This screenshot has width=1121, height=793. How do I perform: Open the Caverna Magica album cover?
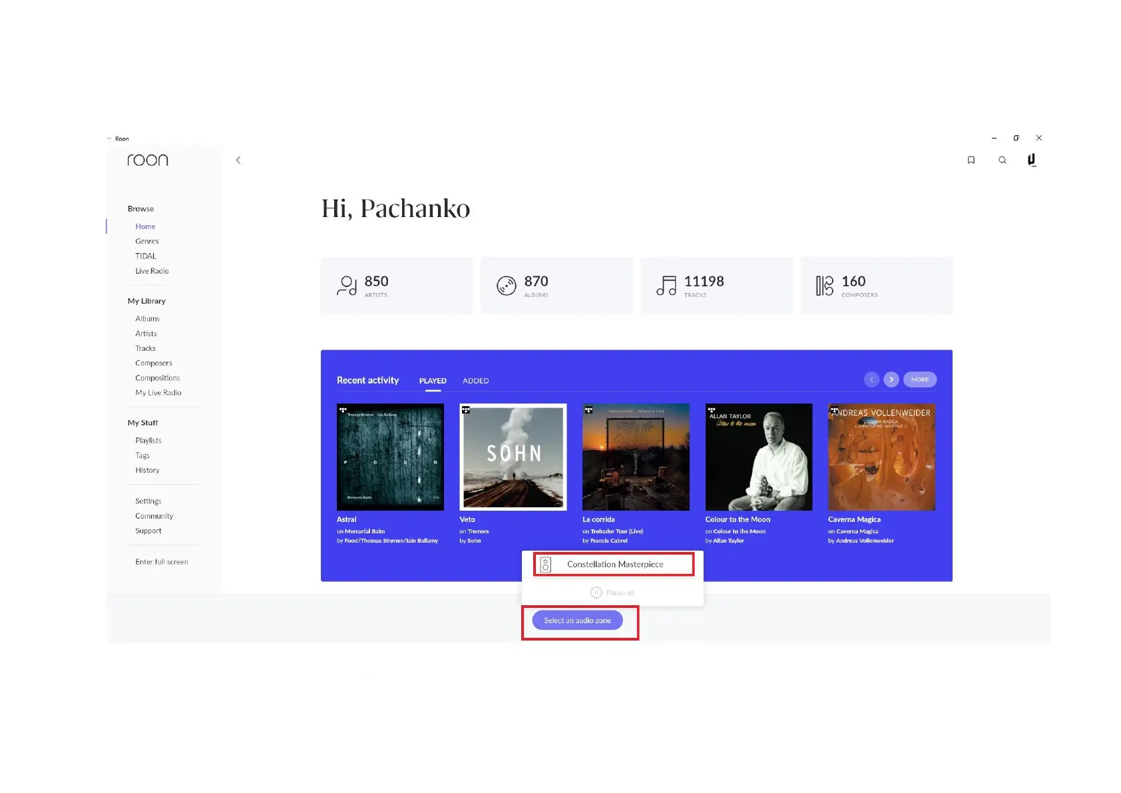(x=881, y=457)
